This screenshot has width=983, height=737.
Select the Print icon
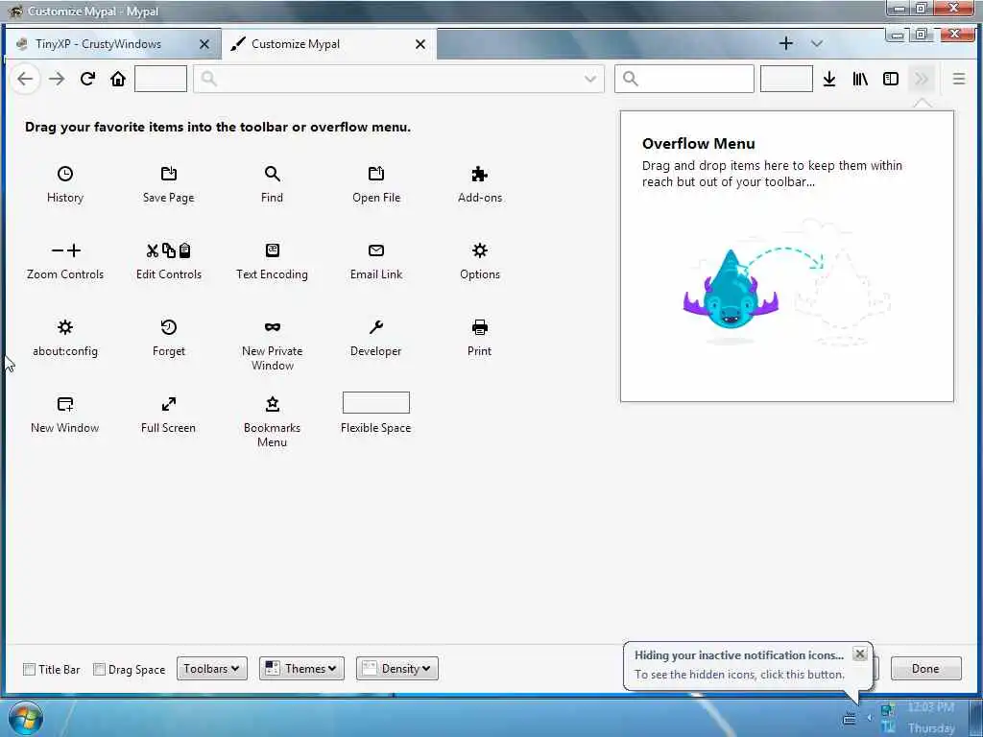[480, 327]
